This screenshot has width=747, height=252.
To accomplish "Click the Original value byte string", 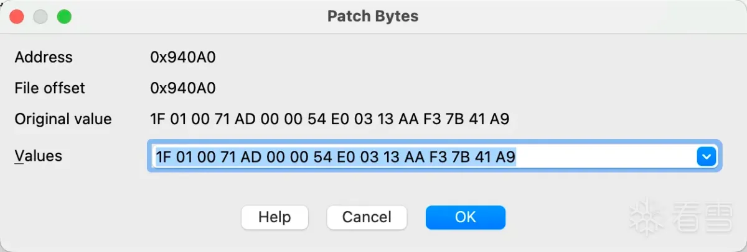I will tap(329, 119).
